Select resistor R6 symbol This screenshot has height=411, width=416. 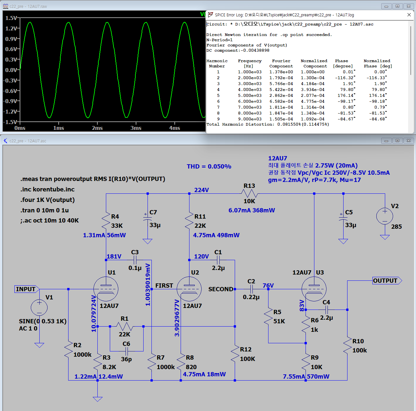click(306, 325)
